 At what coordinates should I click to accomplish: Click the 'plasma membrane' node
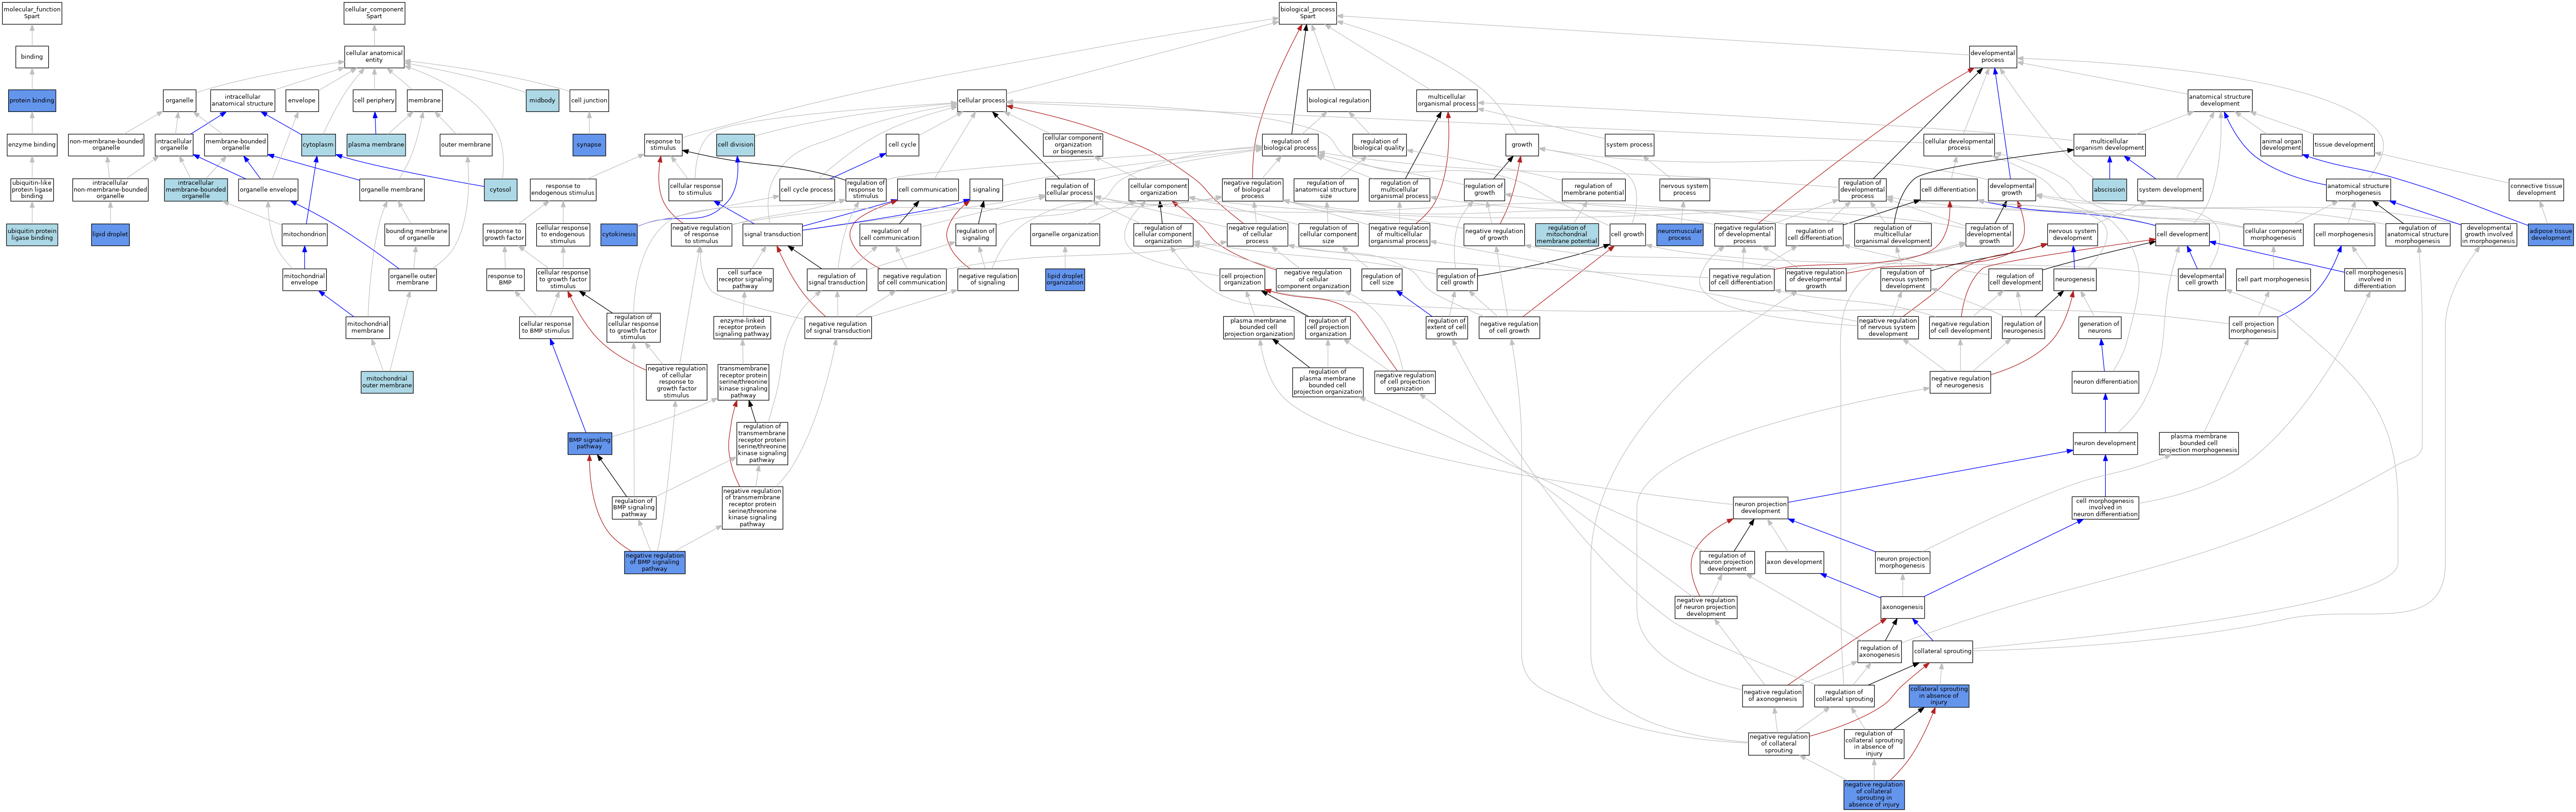376,145
